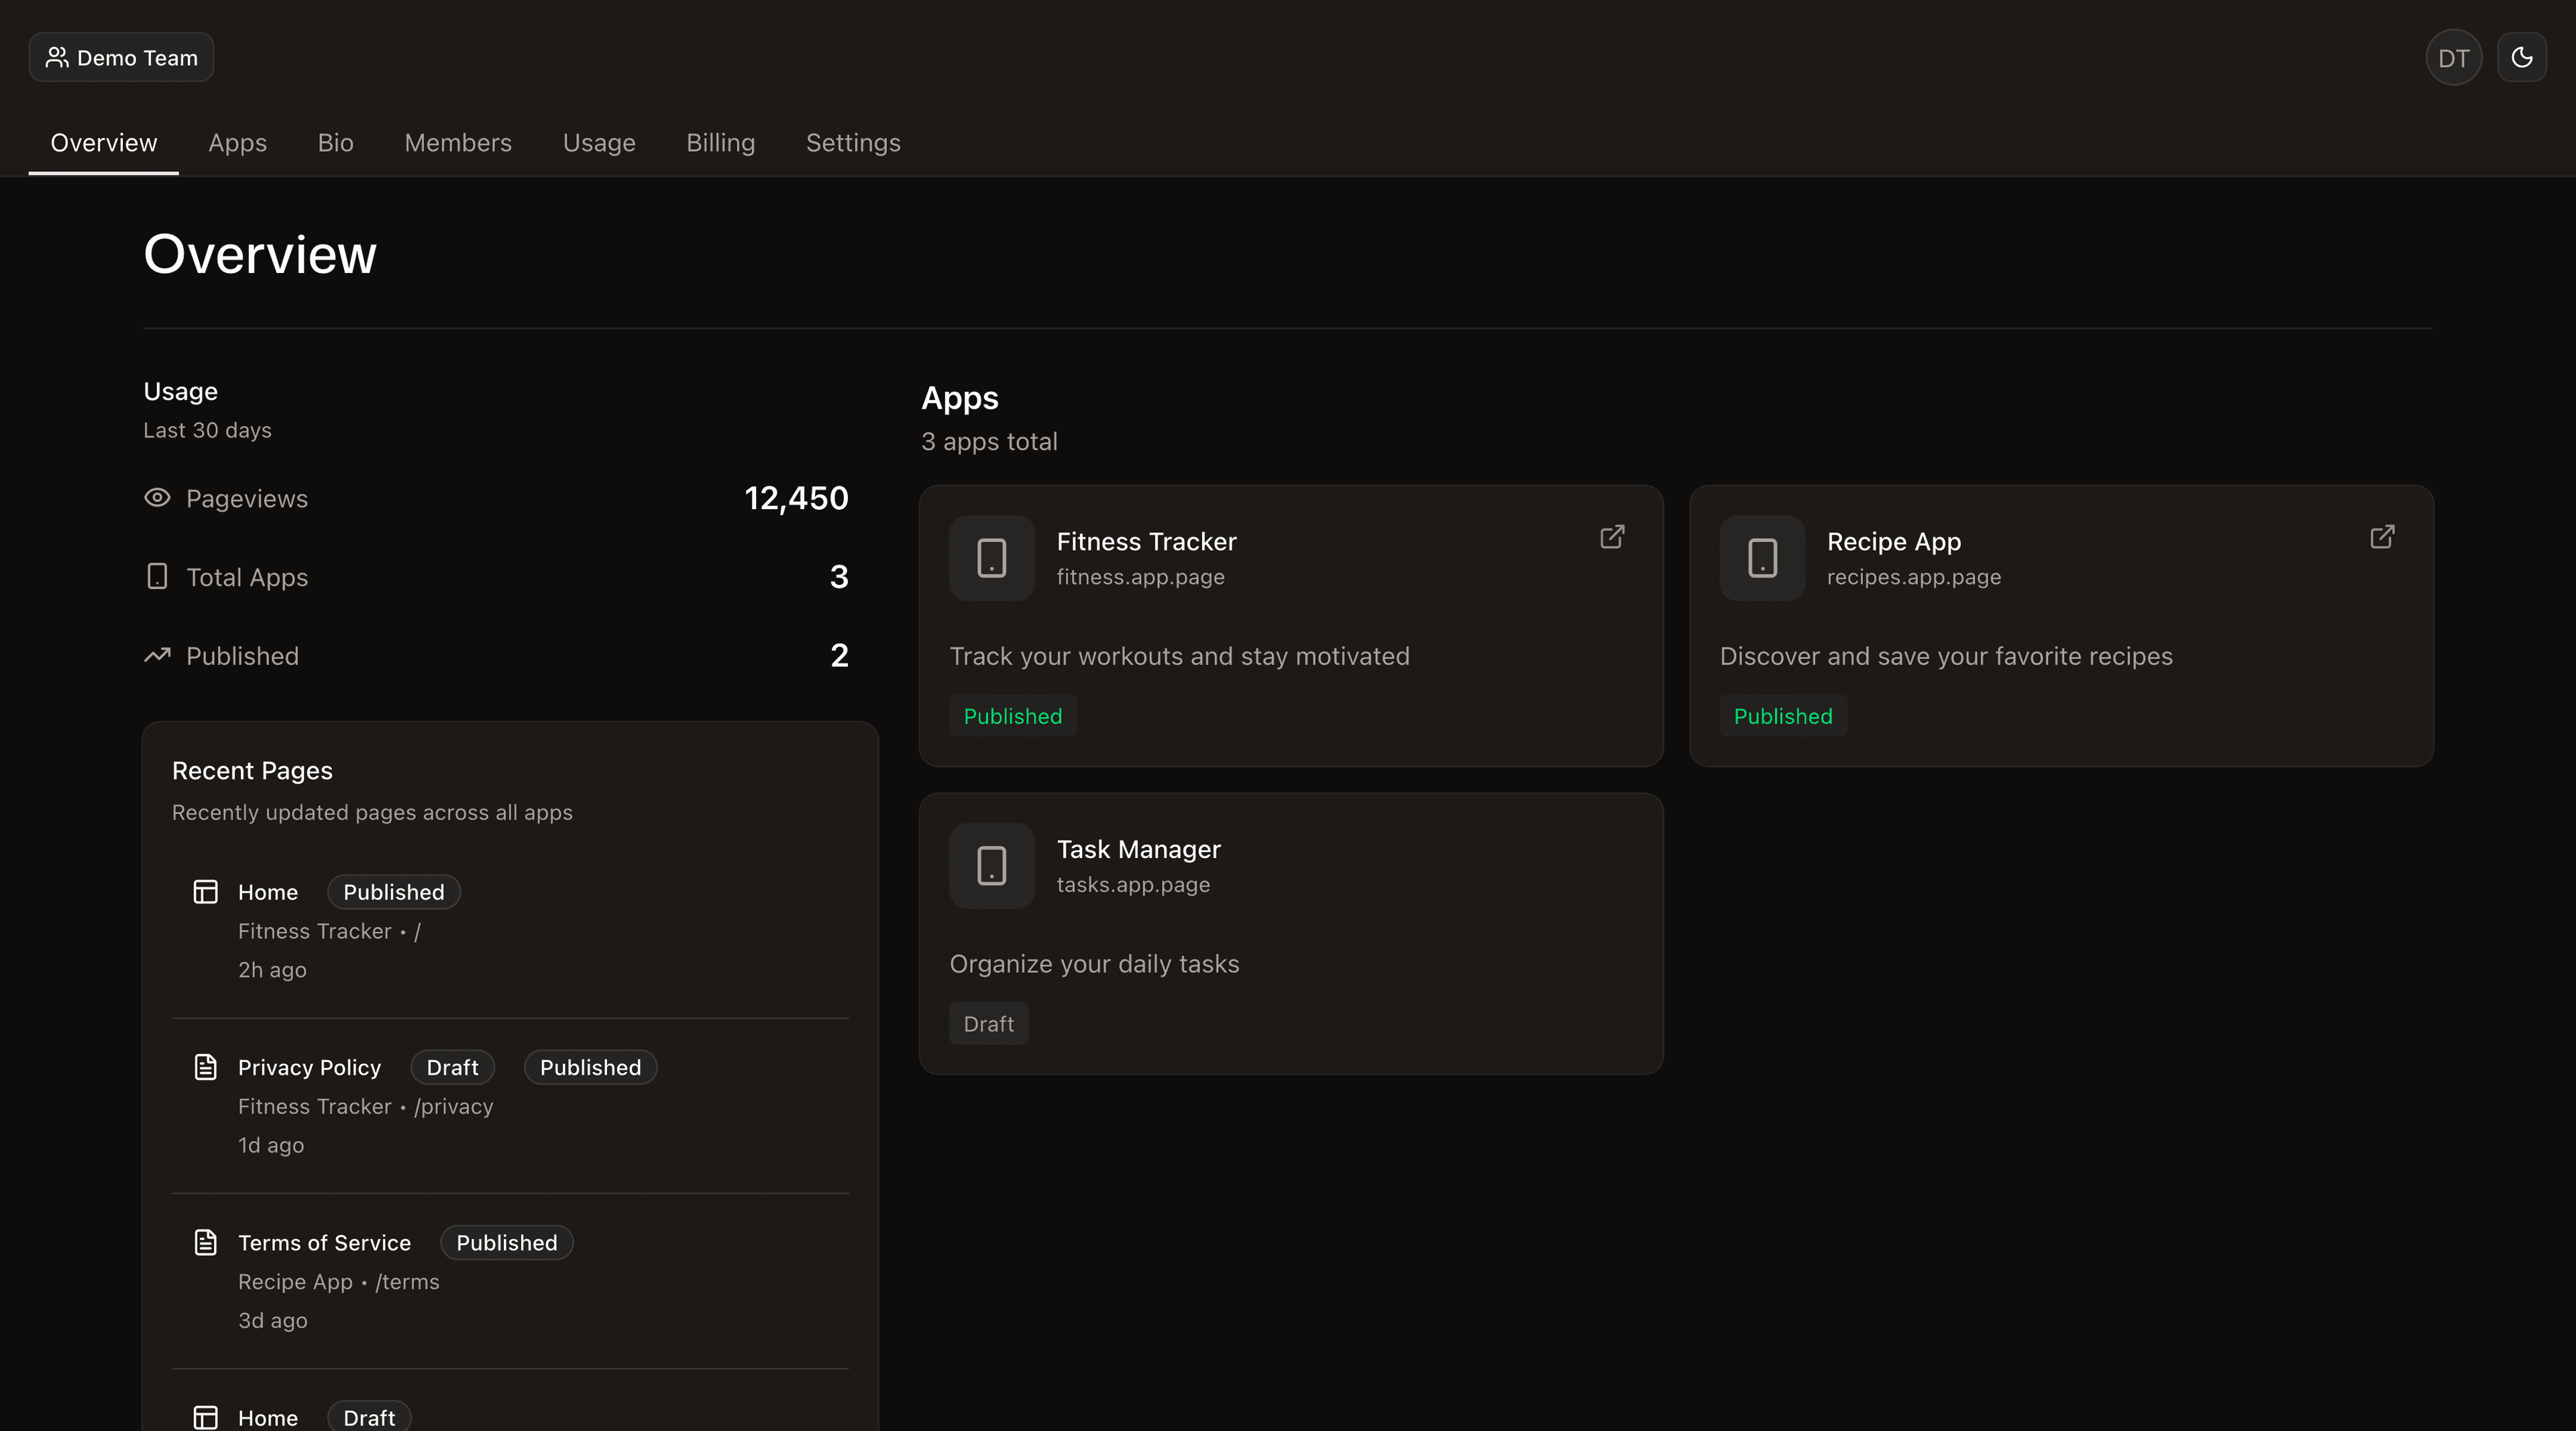Click the Recipe App phone icon
The height and width of the screenshot is (1431, 2576).
[x=1762, y=558]
